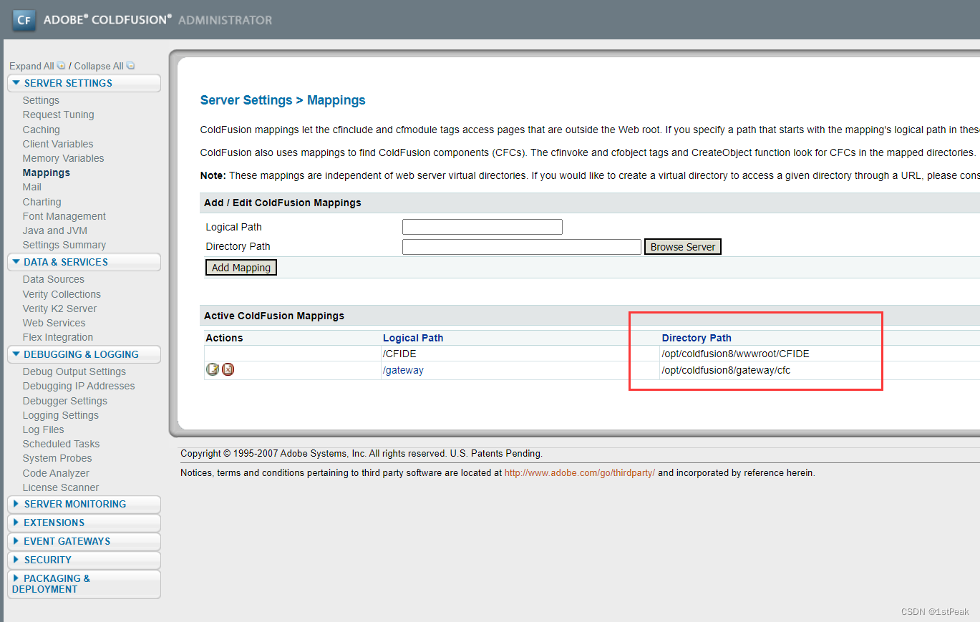Viewport: 980px width, 622px height.
Task: Focus the Logical Path input field
Action: [x=482, y=227]
